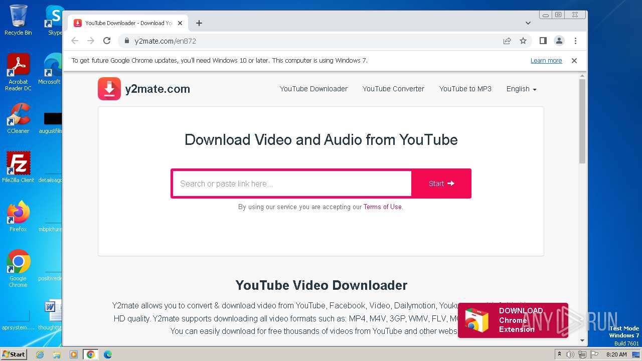Open the share page icon in address bar

507,41
